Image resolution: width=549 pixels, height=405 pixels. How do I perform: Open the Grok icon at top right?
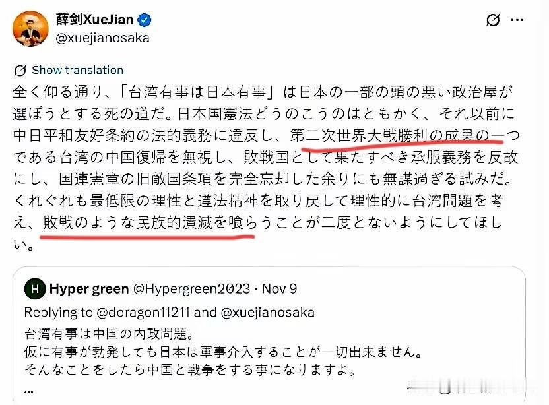pos(493,20)
